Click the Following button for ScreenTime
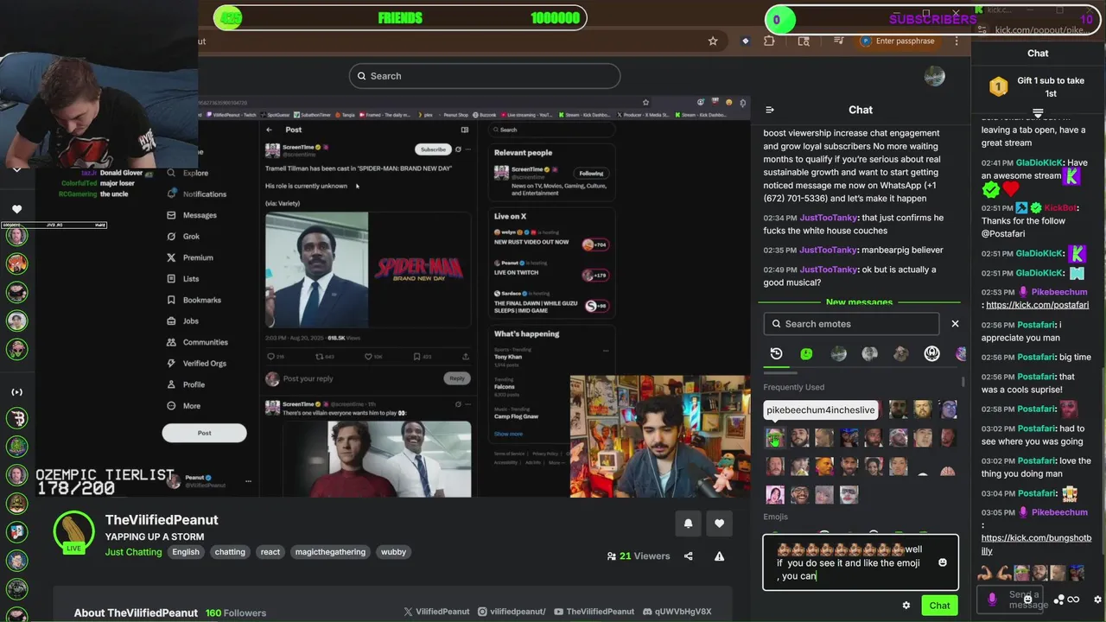This screenshot has height=622, width=1106. click(591, 173)
